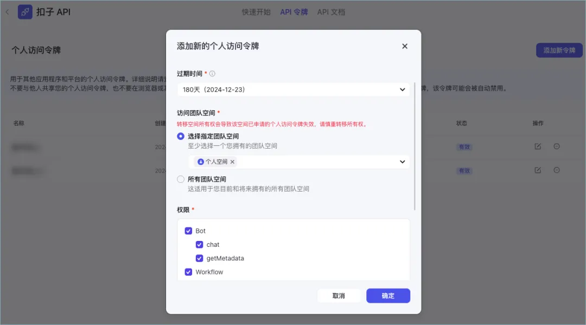
Task: Click the back arrow beside the logo
Action: (7, 12)
